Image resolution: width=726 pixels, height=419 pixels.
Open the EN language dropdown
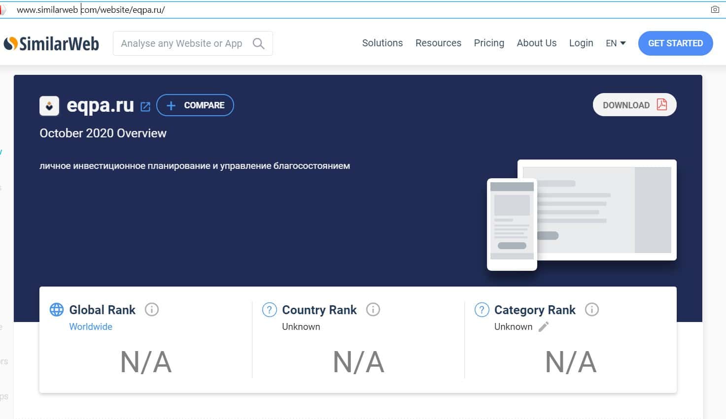tap(616, 43)
